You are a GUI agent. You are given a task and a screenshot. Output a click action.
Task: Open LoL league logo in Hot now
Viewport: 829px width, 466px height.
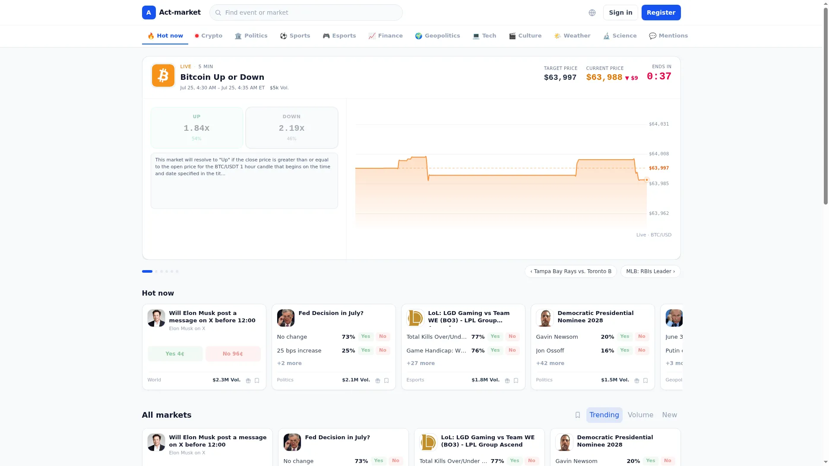(415, 318)
